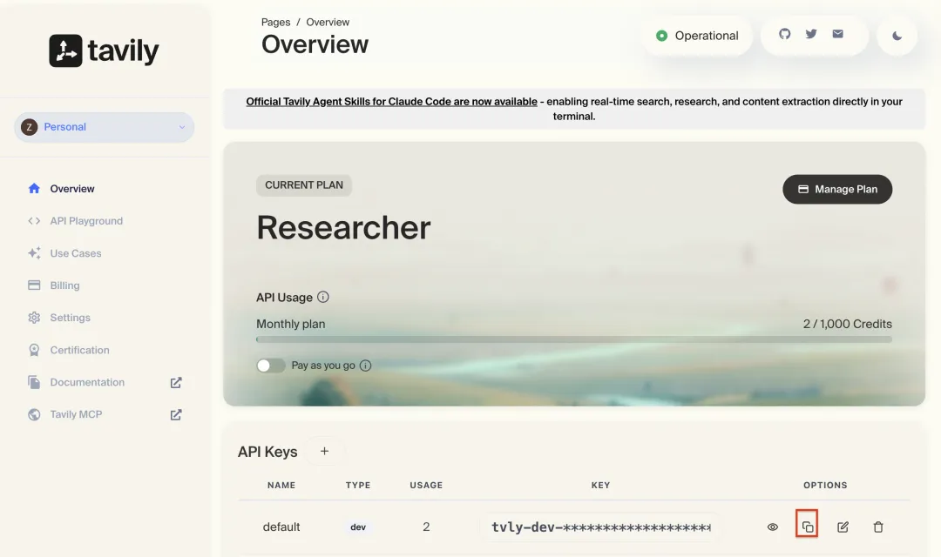This screenshot has width=941, height=557.
Task: Copy the default API key
Action: click(807, 527)
